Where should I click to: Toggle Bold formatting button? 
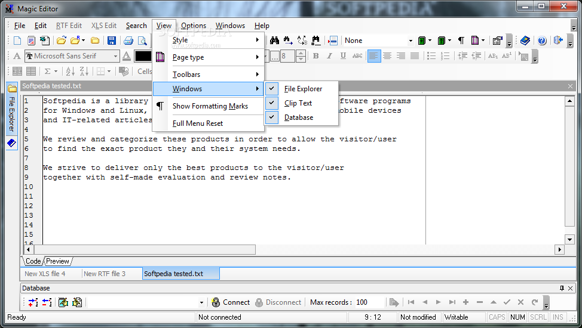tap(316, 56)
